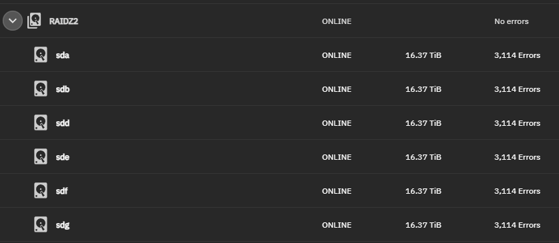Image resolution: width=559 pixels, height=243 pixels.
Task: Click sdg's 3,114 Errors count
Action: pyautogui.click(x=517, y=225)
